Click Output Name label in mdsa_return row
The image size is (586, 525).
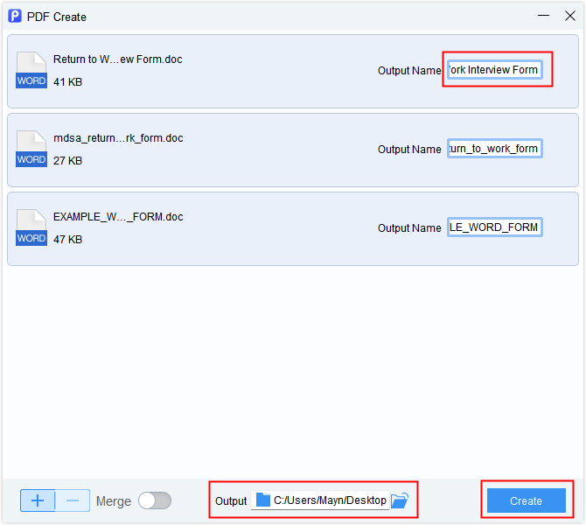coord(409,150)
